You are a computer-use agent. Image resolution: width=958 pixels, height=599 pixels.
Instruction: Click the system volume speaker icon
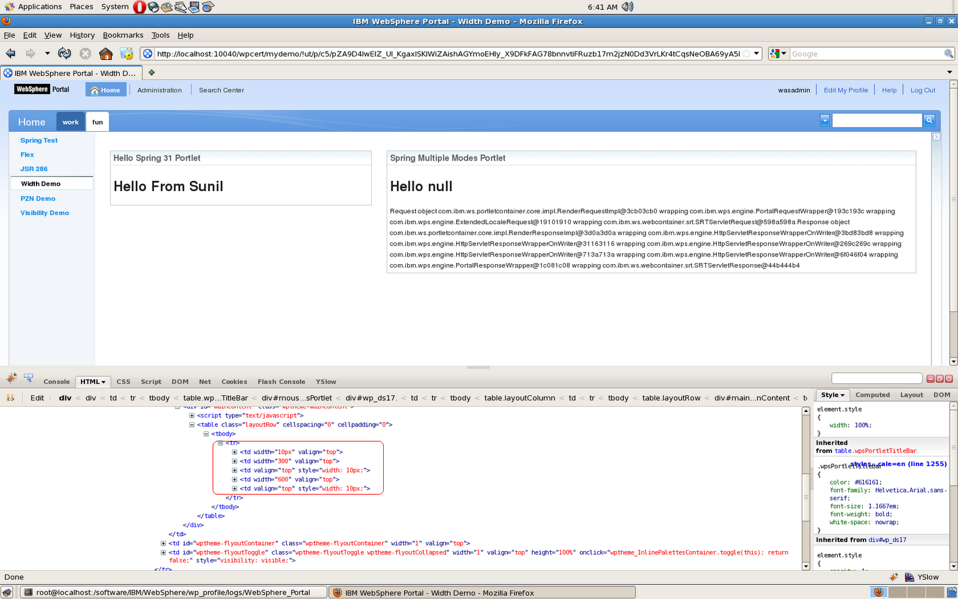click(x=627, y=7)
